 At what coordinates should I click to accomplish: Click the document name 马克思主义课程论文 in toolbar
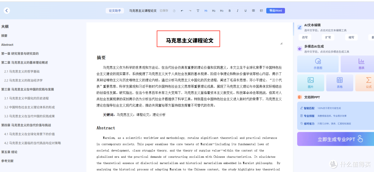pyautogui.click(x=143, y=11)
